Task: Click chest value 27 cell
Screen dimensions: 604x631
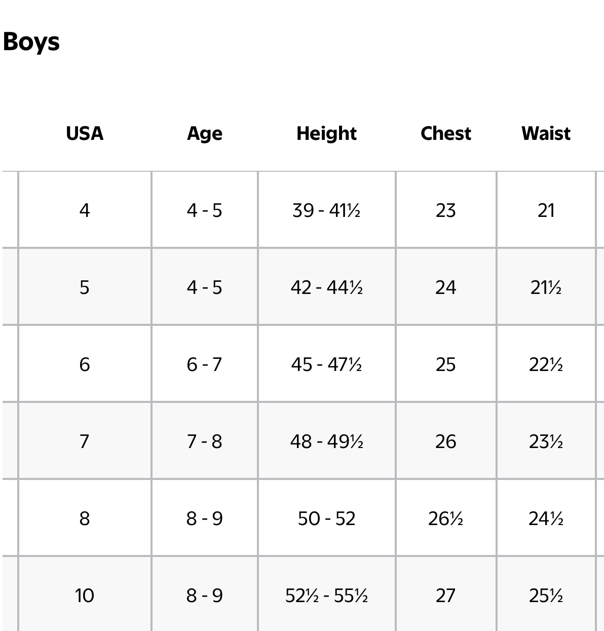Action: tap(446, 595)
